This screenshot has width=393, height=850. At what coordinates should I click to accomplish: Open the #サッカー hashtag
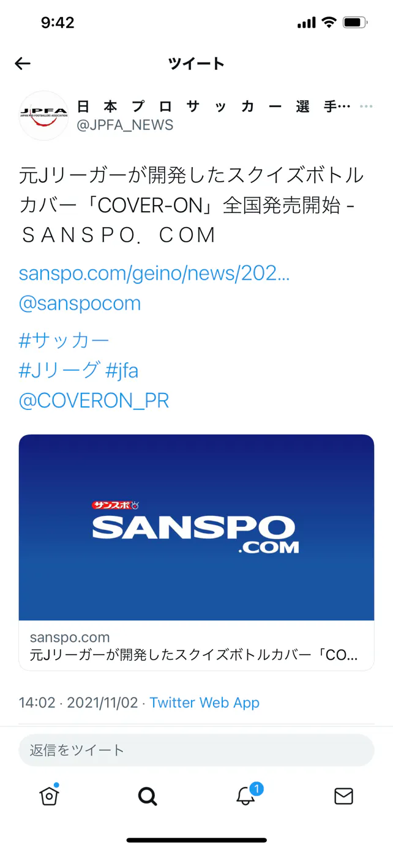pos(64,341)
